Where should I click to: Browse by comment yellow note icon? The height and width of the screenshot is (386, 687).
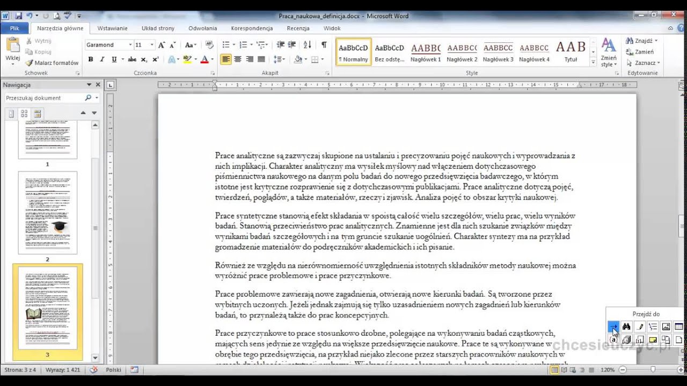(x=653, y=340)
